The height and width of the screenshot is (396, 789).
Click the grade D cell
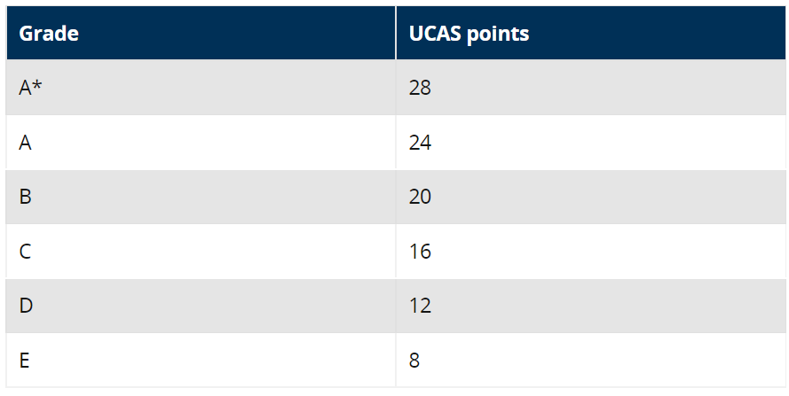click(25, 306)
